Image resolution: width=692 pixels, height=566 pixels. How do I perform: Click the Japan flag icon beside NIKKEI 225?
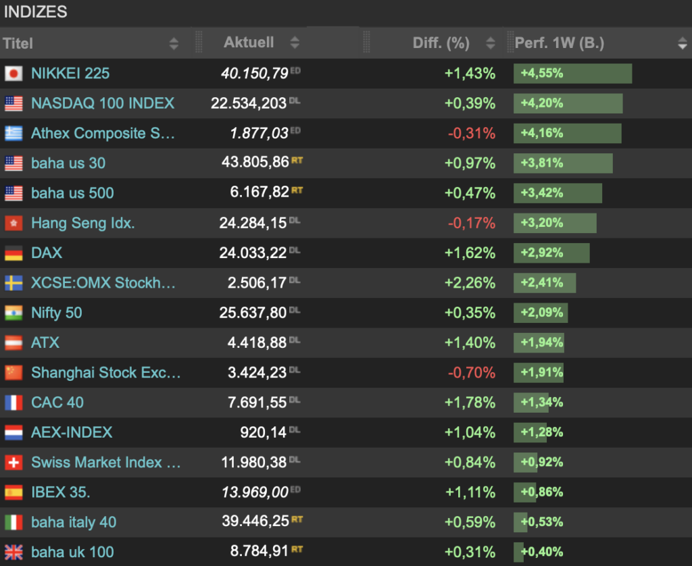tap(14, 73)
